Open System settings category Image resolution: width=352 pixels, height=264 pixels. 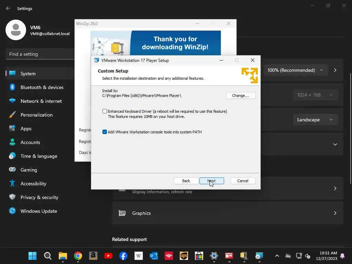(40, 74)
